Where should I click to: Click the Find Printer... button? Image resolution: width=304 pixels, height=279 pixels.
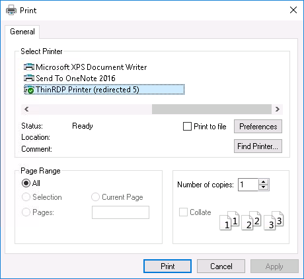258,146
